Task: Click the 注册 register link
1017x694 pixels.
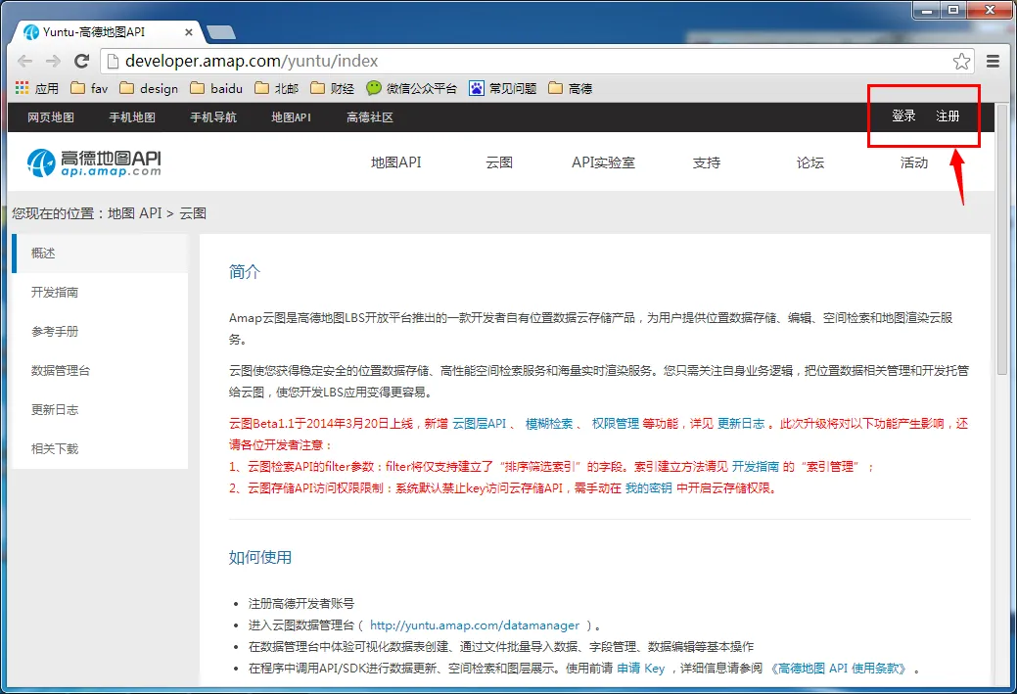Action: [948, 116]
